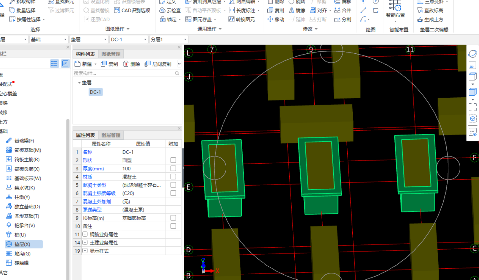
Task: Toggle 形状 attachment checkbox
Action: pyautogui.click(x=173, y=160)
